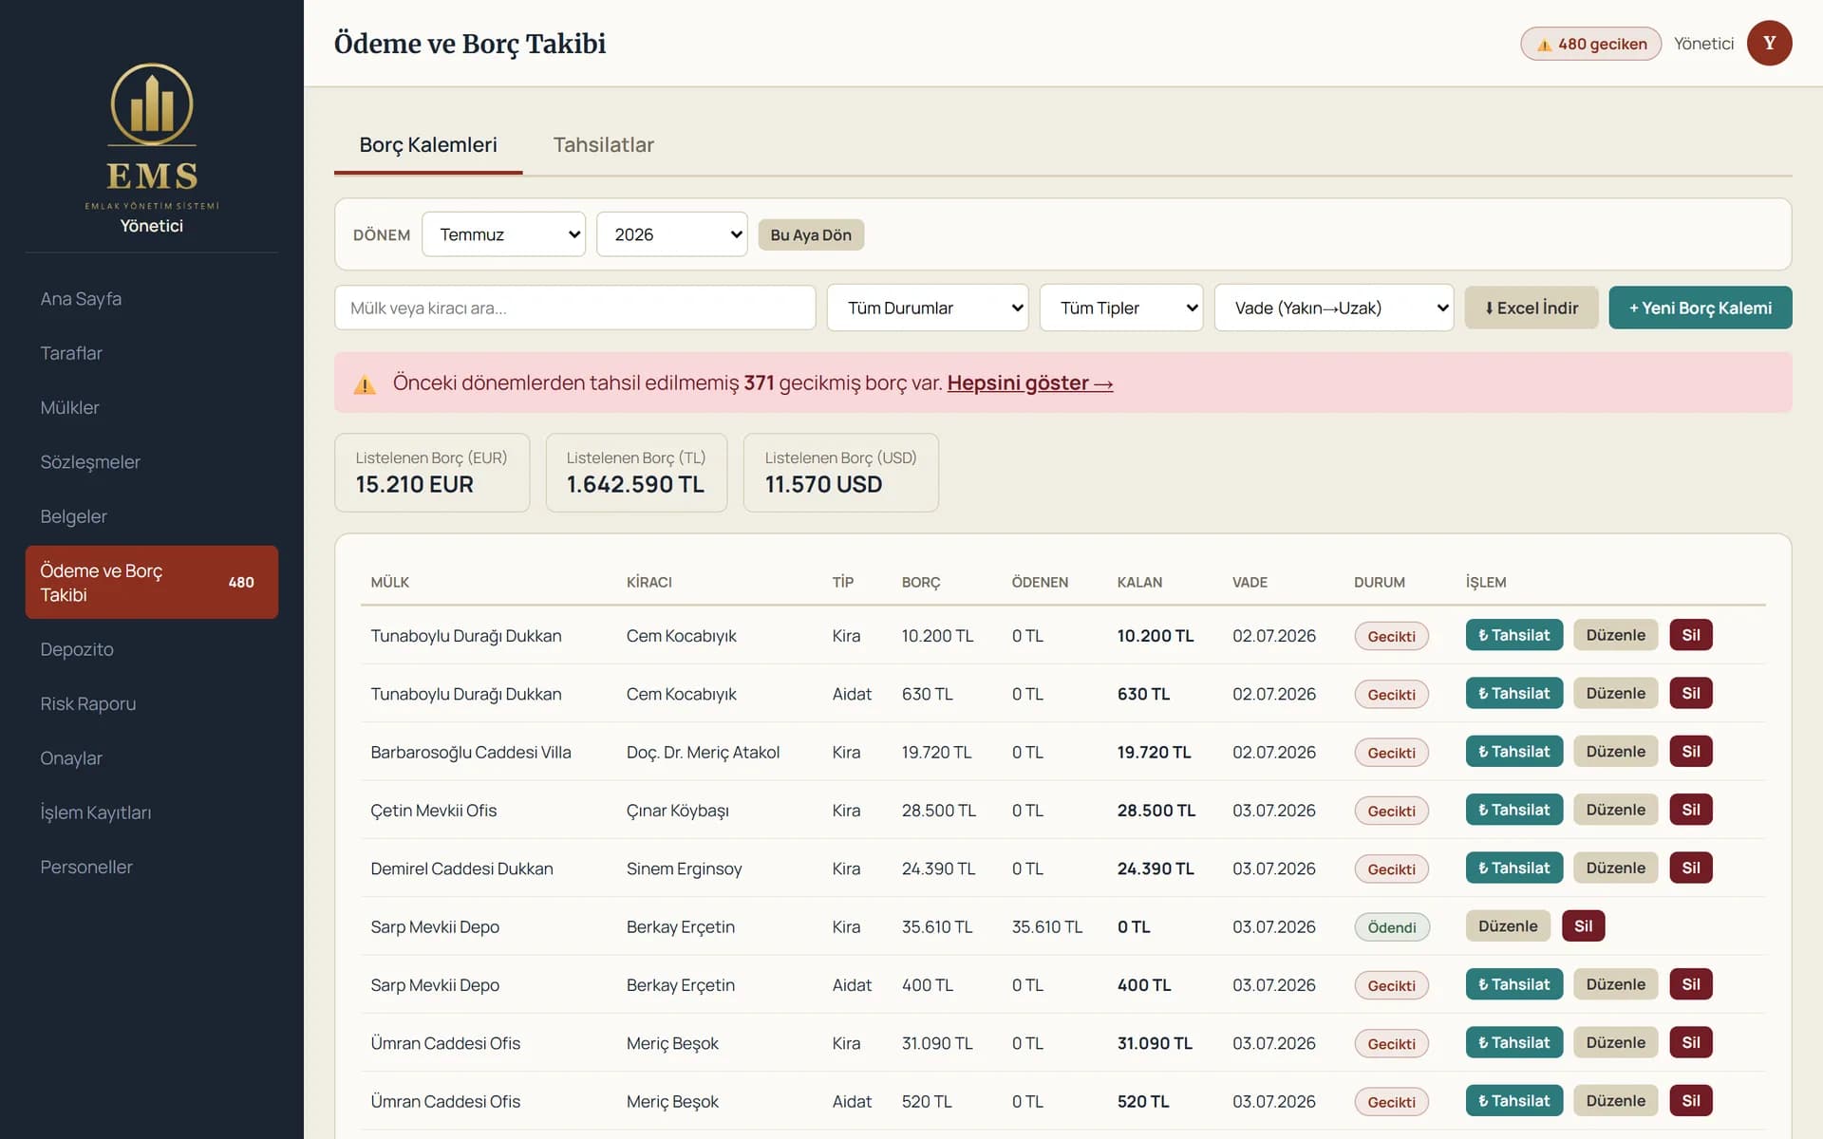The height and width of the screenshot is (1139, 1823).
Task: Click Sil for Tunaboylu Durağı Dukkan Aidat row
Action: click(x=1691, y=693)
